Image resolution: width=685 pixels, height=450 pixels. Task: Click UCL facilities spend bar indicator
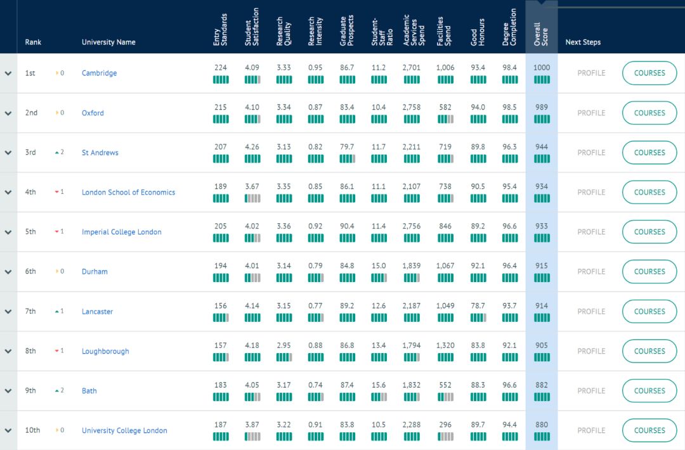click(445, 437)
